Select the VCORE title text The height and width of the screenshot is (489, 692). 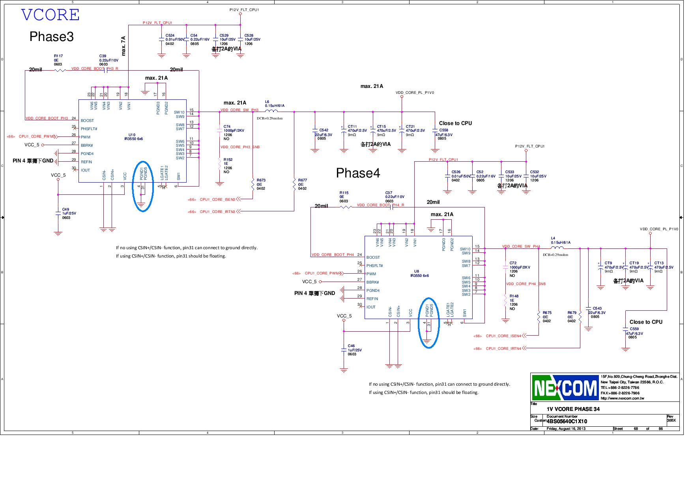[x=50, y=15]
